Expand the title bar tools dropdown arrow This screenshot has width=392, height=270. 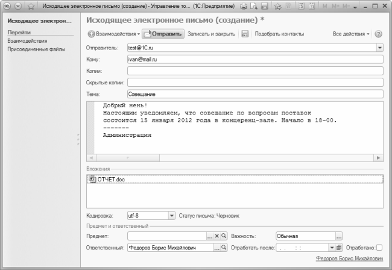click(355, 7)
